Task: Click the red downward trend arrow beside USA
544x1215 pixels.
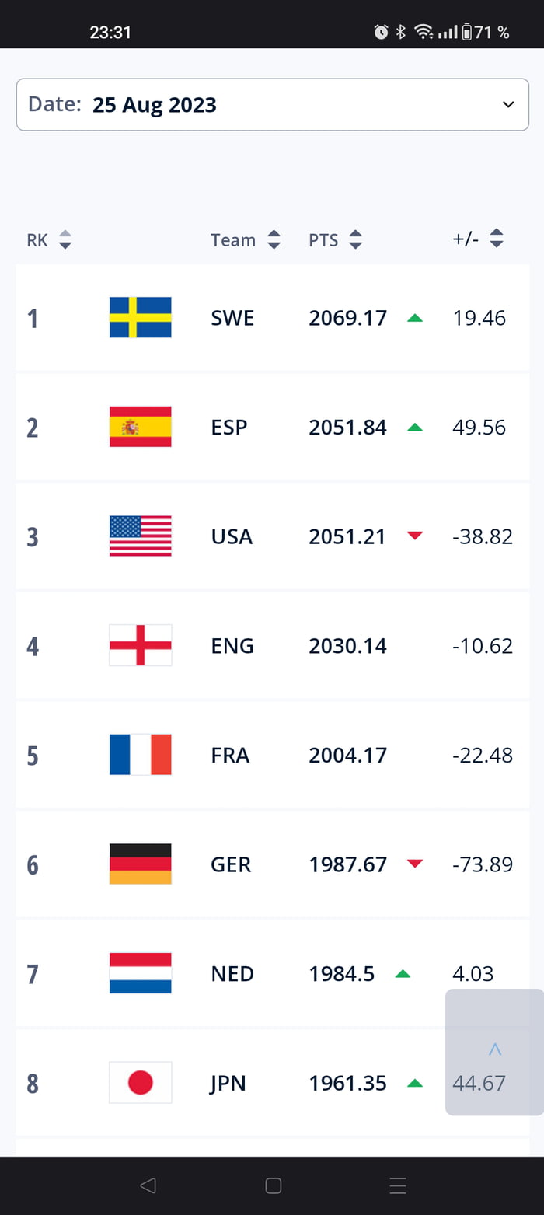Action: (417, 536)
